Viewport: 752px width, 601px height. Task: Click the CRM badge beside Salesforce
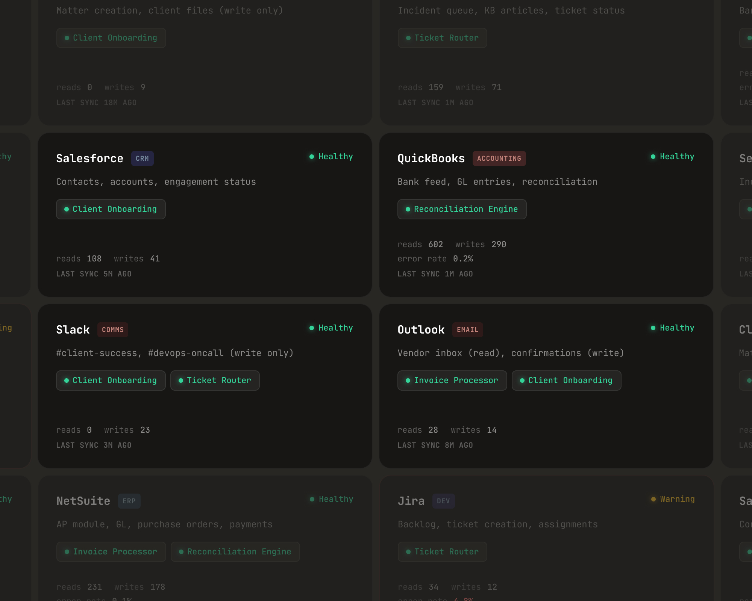tap(143, 159)
